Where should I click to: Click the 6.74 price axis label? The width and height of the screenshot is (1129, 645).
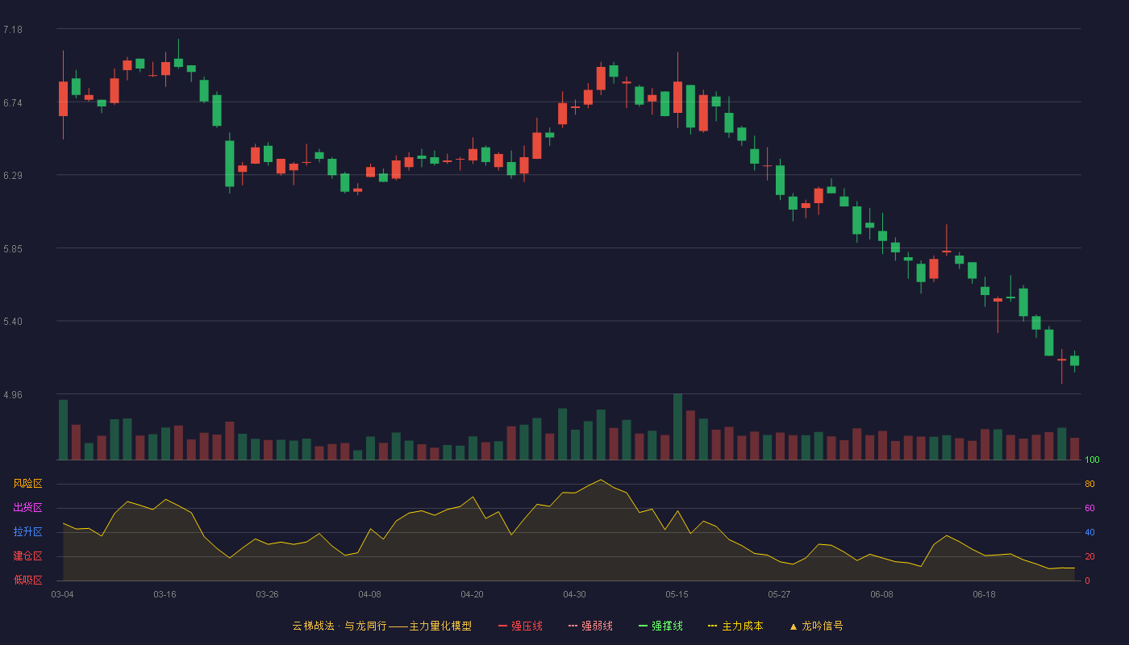coord(13,102)
